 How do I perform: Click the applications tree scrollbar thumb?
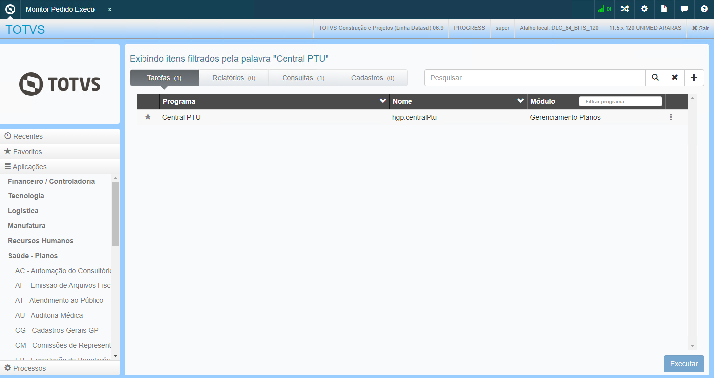pos(116,214)
